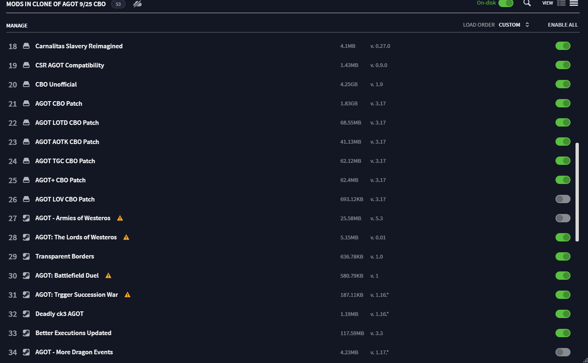Disable Better Executions Updated toggle

coord(563,333)
